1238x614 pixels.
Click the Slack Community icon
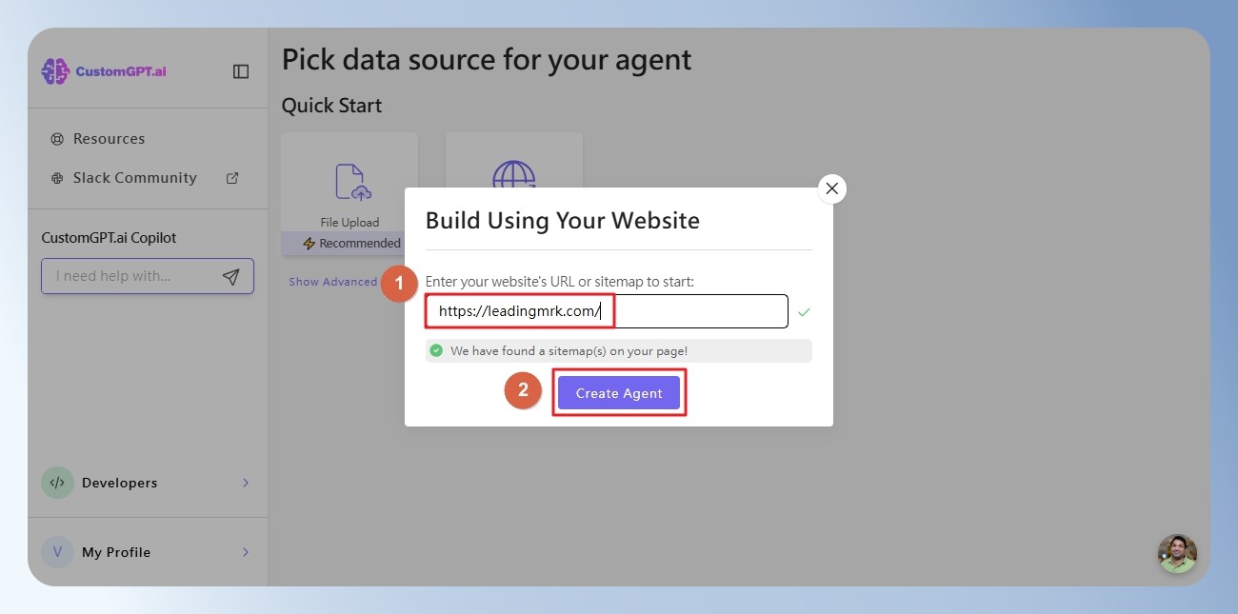(57, 178)
